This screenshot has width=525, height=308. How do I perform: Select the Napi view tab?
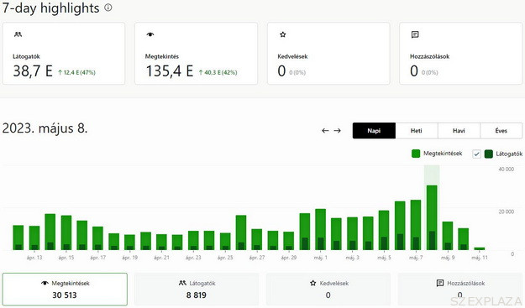374,130
